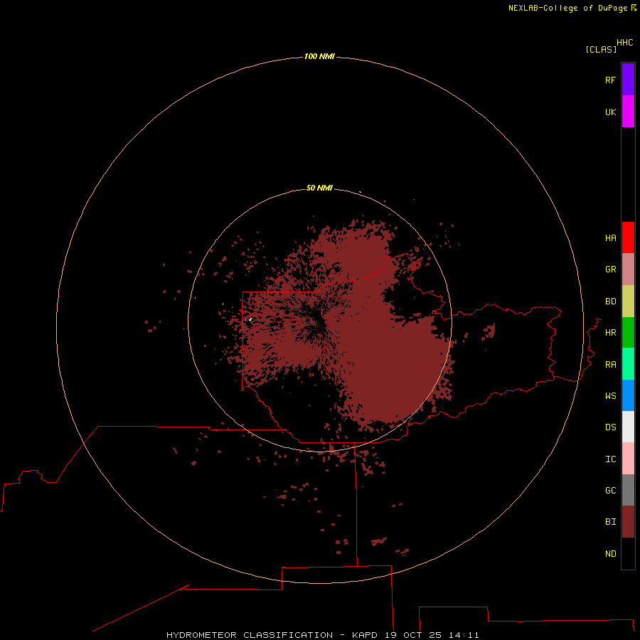
Task: Click "HYDROMETEOR CLASSIFICATION" in bottom caption
Action: click(x=250, y=635)
